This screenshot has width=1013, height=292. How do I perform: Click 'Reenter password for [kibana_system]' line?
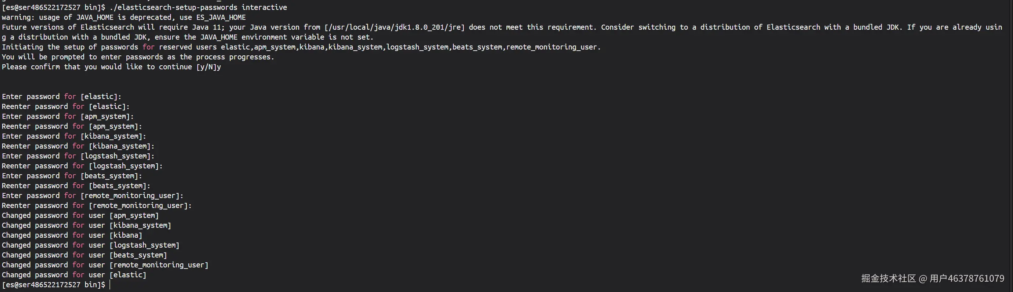coord(78,146)
